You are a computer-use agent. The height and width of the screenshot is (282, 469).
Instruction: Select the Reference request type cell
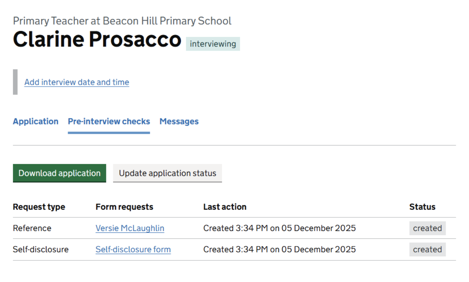(x=32, y=228)
